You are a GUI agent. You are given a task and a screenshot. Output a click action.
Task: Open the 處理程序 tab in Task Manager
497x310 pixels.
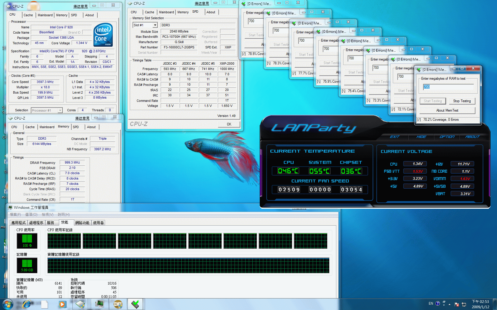(x=36, y=223)
